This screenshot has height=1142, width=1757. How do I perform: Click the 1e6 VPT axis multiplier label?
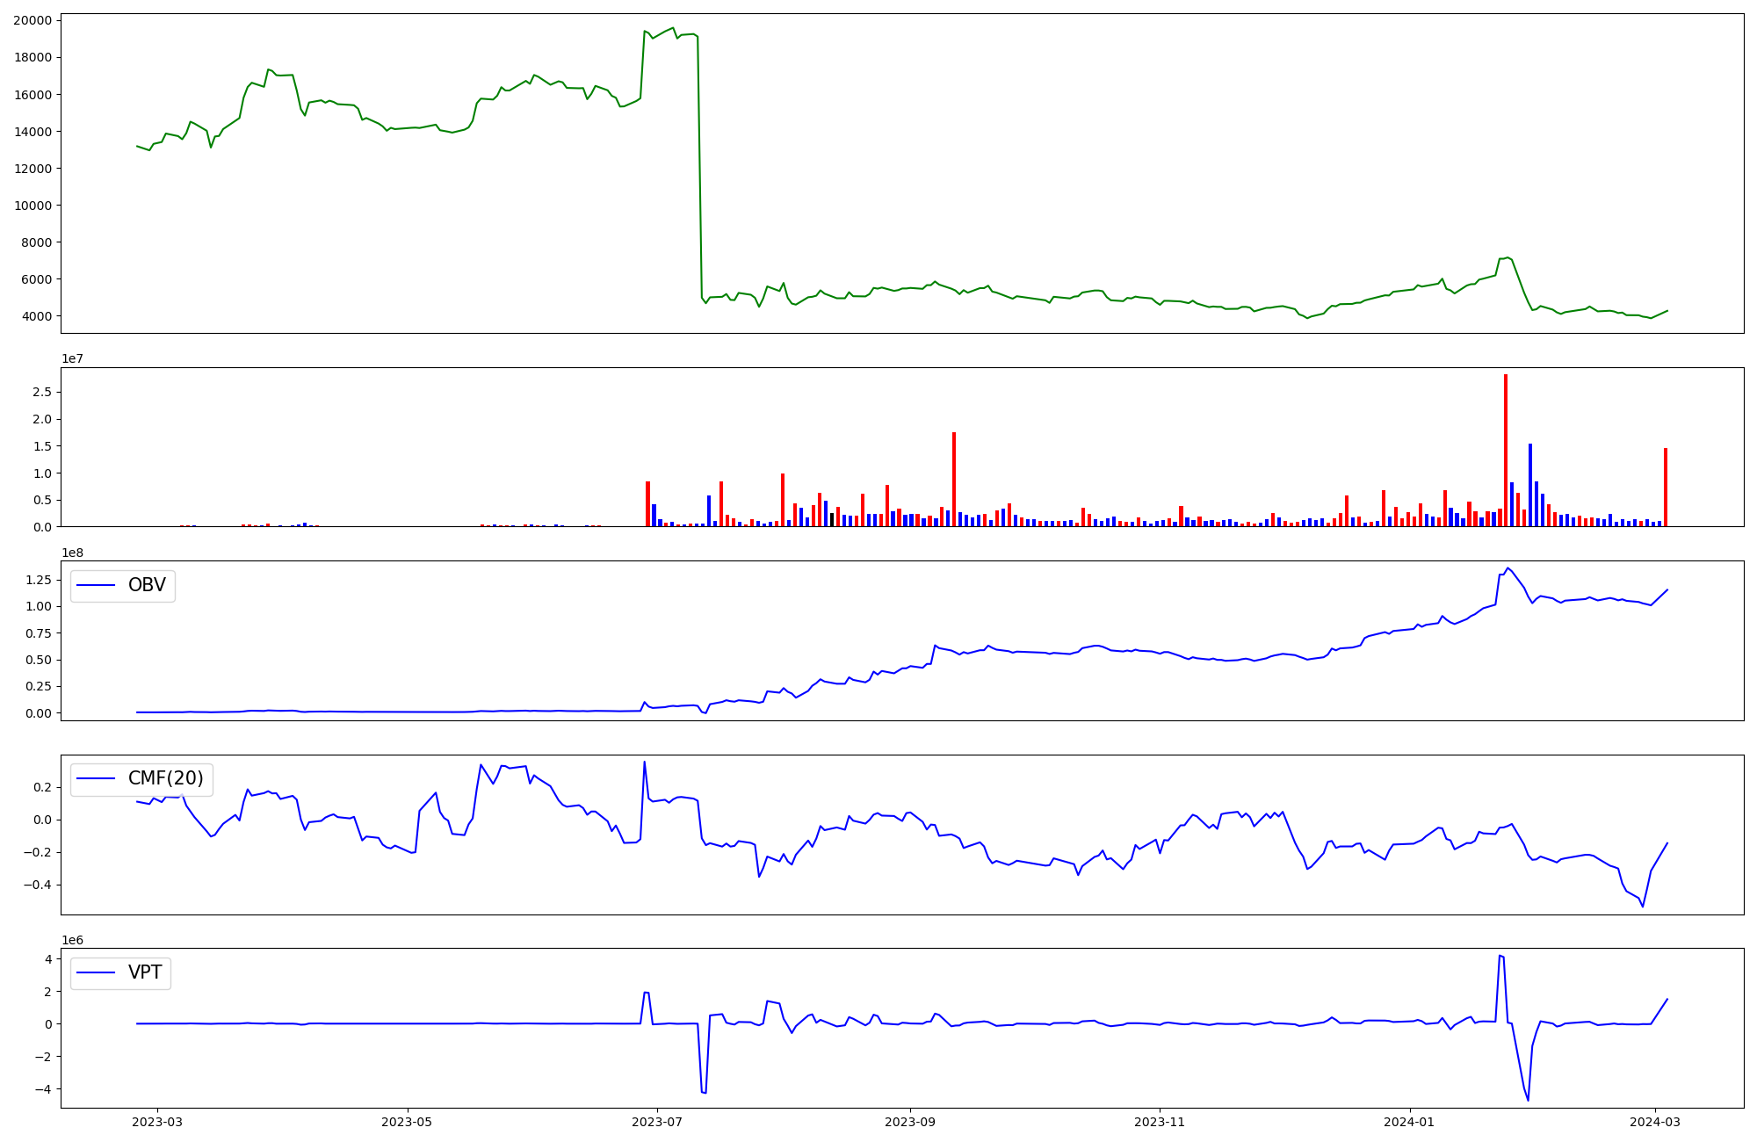tap(72, 940)
